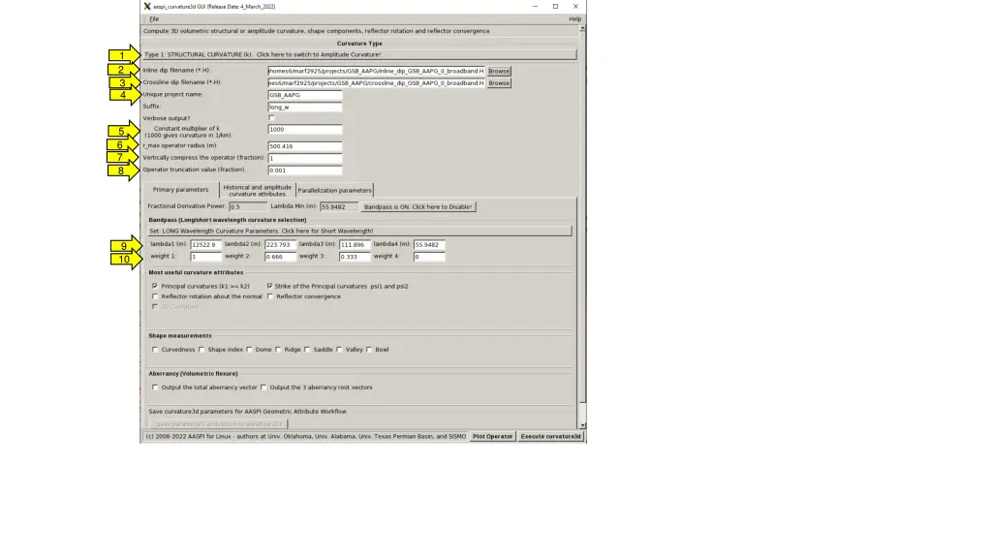Switch to Short Wavelength curvature parameters

tap(359, 231)
